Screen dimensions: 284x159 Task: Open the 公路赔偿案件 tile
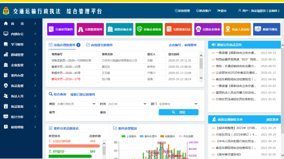(90, 29)
